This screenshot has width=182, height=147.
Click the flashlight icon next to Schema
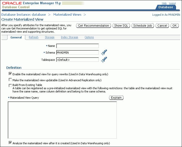tap(104, 52)
